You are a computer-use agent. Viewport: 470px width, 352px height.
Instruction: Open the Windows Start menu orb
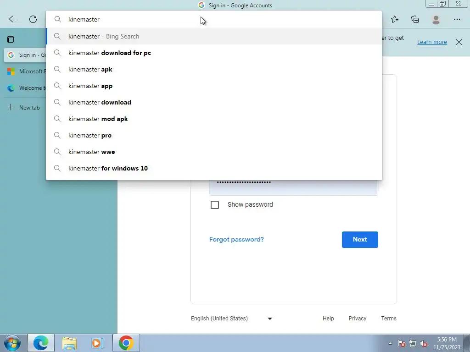(x=12, y=343)
